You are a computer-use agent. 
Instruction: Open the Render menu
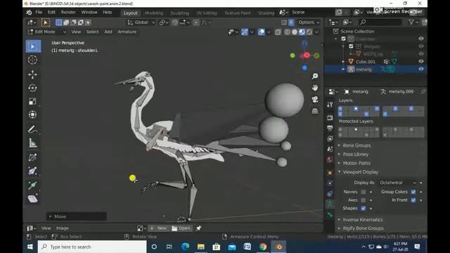[68, 13]
